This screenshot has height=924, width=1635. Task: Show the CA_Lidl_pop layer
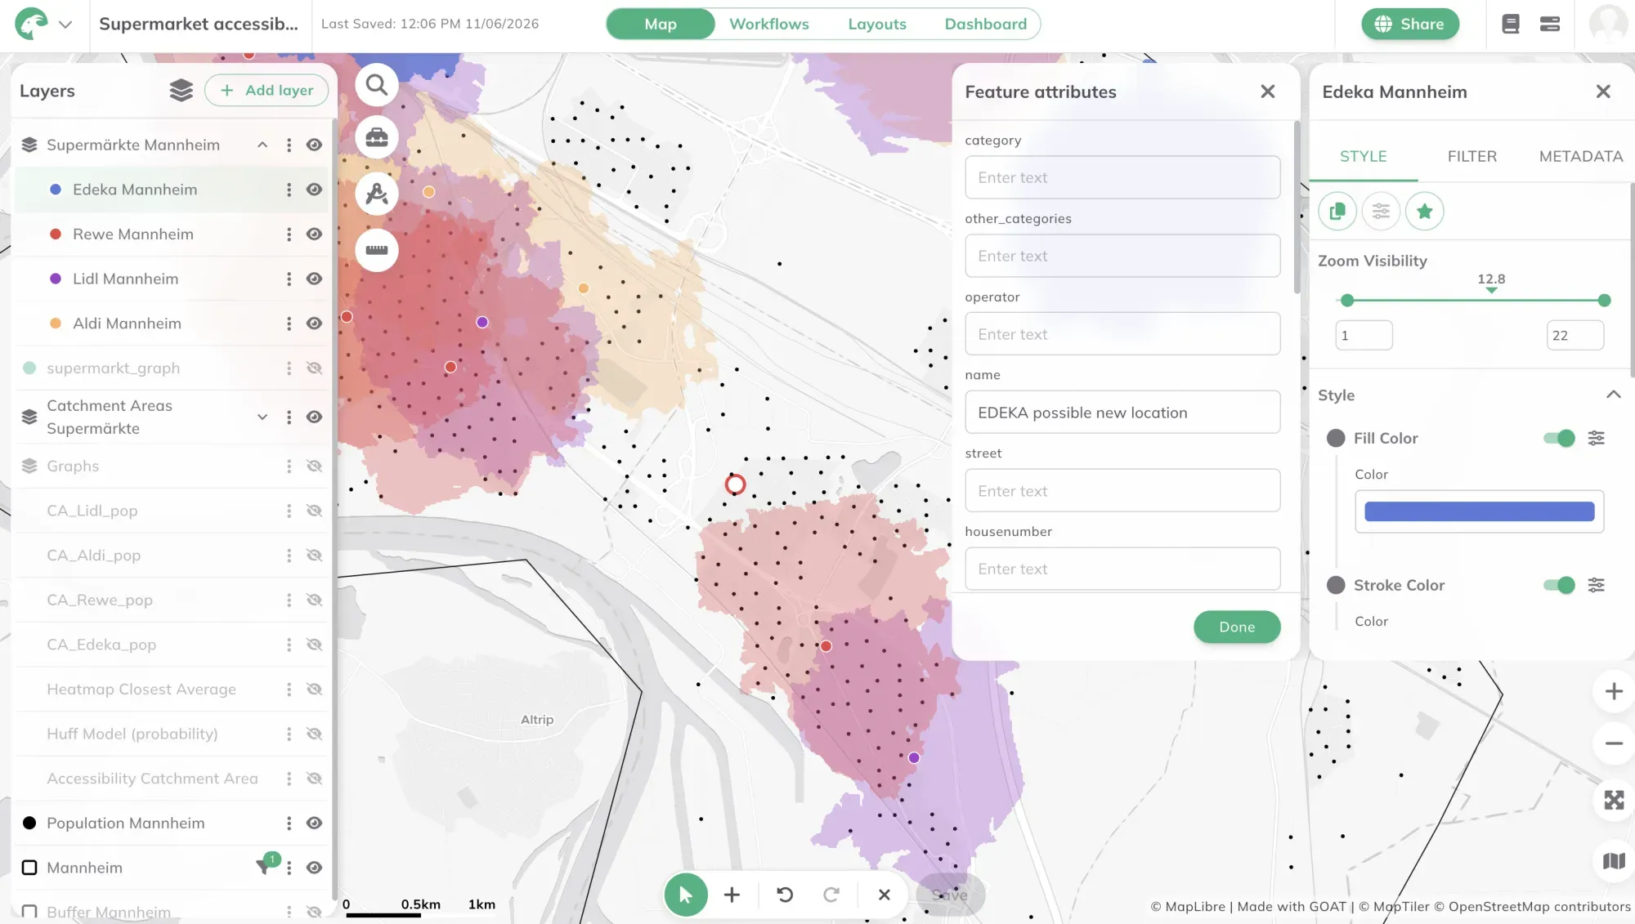(x=314, y=511)
